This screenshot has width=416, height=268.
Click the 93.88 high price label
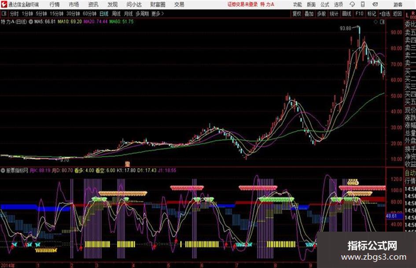pyautogui.click(x=346, y=28)
